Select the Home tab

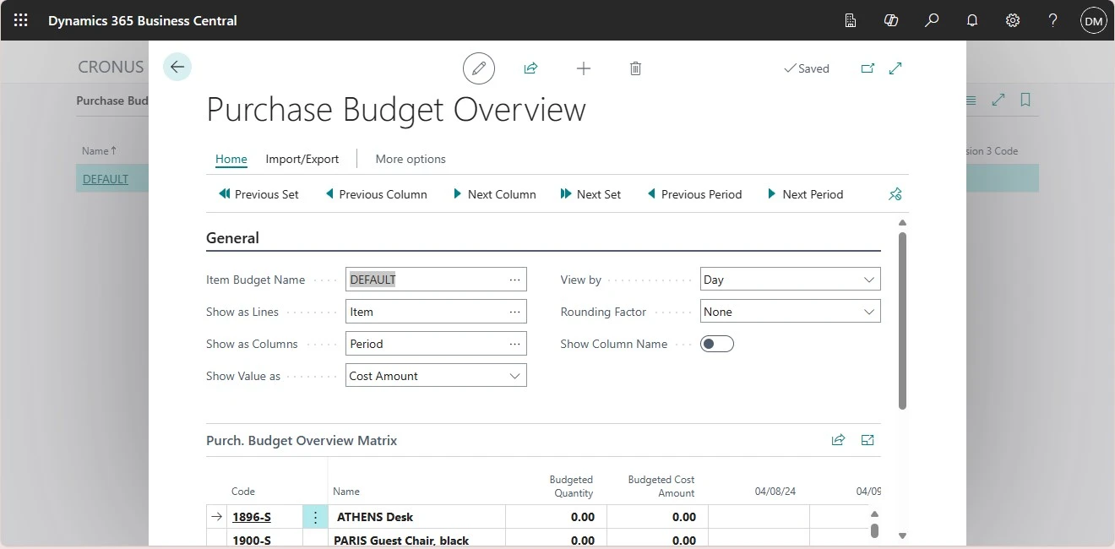[231, 159]
